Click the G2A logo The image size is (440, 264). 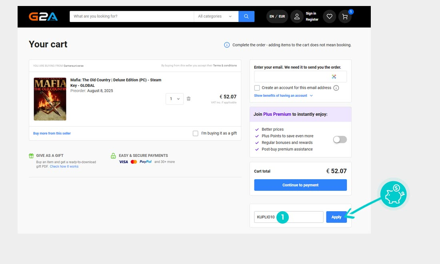43,16
